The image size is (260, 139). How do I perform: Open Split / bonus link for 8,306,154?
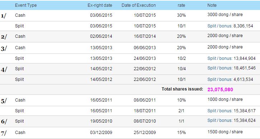click(x=220, y=26)
